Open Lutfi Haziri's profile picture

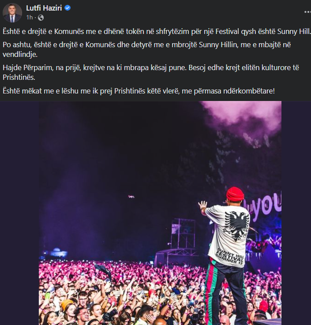[12, 13]
